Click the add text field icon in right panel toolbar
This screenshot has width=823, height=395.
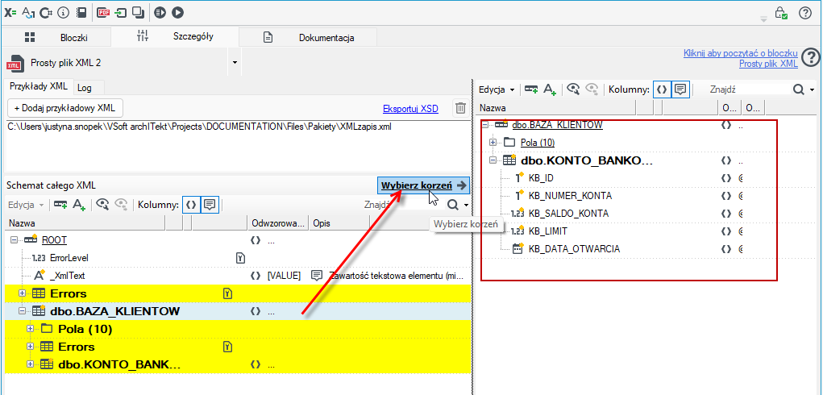pyautogui.click(x=550, y=89)
